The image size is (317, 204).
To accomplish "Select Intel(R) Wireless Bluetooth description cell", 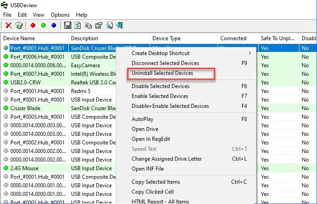I will pyautogui.click(x=94, y=74).
